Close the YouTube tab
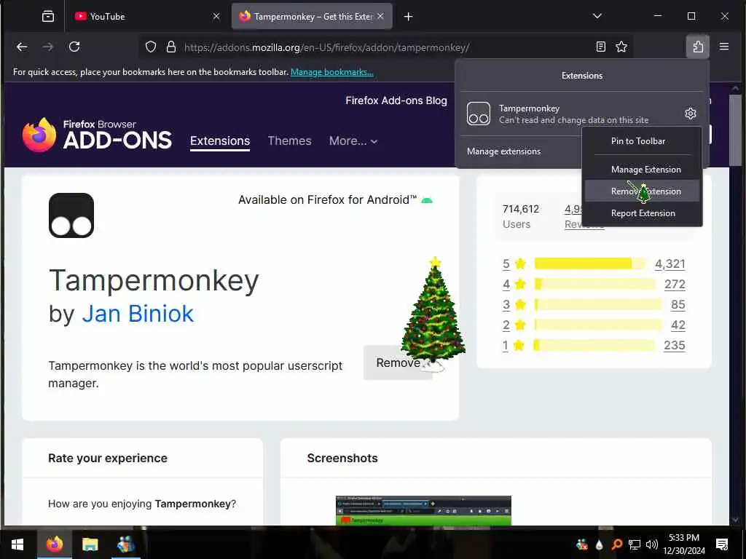The width and height of the screenshot is (746, 559). (216, 16)
